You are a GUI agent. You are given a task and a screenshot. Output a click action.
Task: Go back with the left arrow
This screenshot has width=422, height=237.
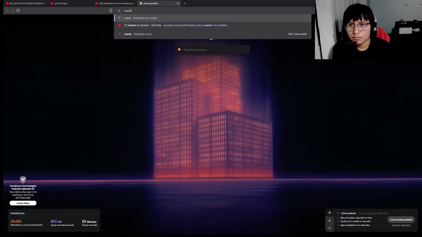(x=7, y=11)
